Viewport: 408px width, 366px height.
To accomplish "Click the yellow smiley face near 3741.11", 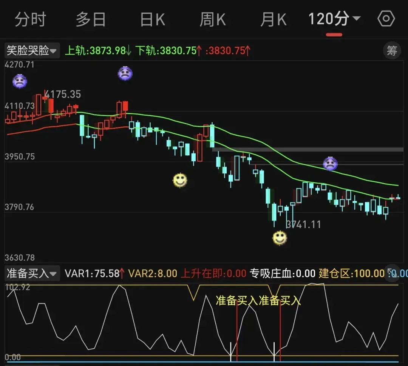I will (280, 237).
